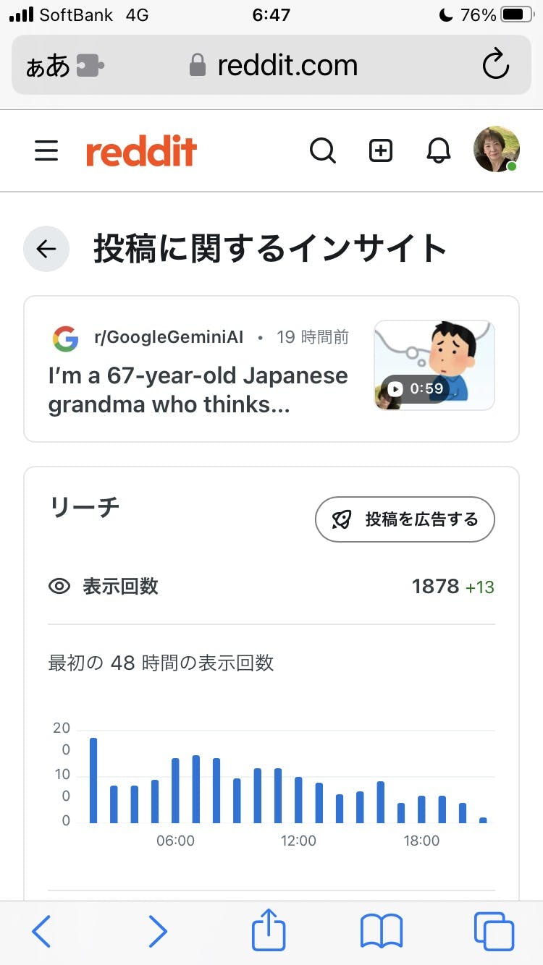Open the user profile avatar menu

pos(496,150)
